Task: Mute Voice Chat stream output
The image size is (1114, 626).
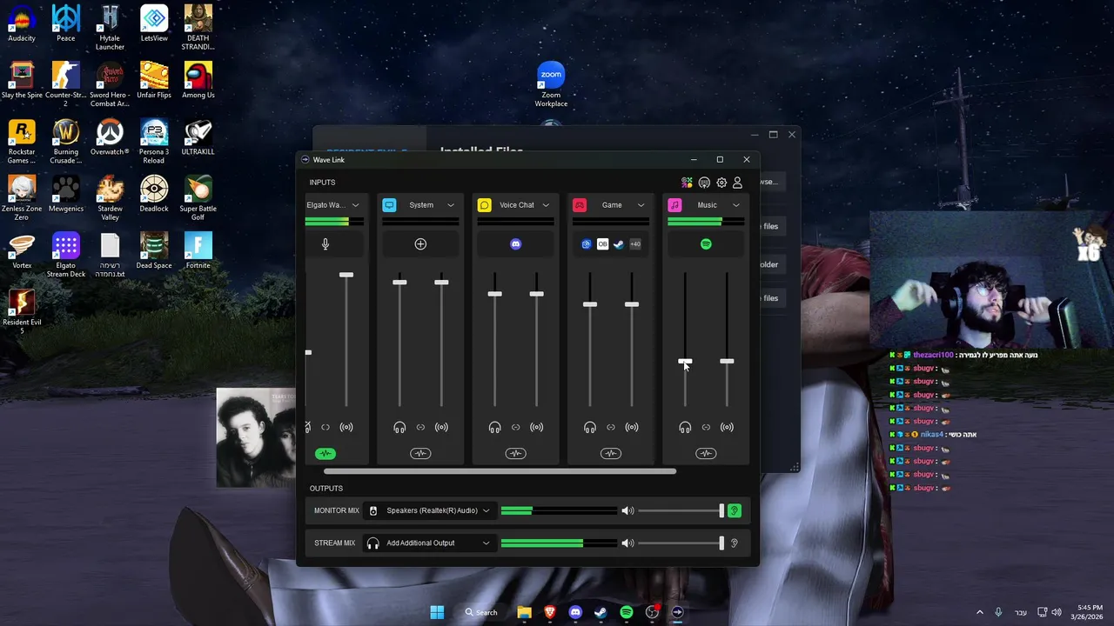Action: pyautogui.click(x=537, y=427)
